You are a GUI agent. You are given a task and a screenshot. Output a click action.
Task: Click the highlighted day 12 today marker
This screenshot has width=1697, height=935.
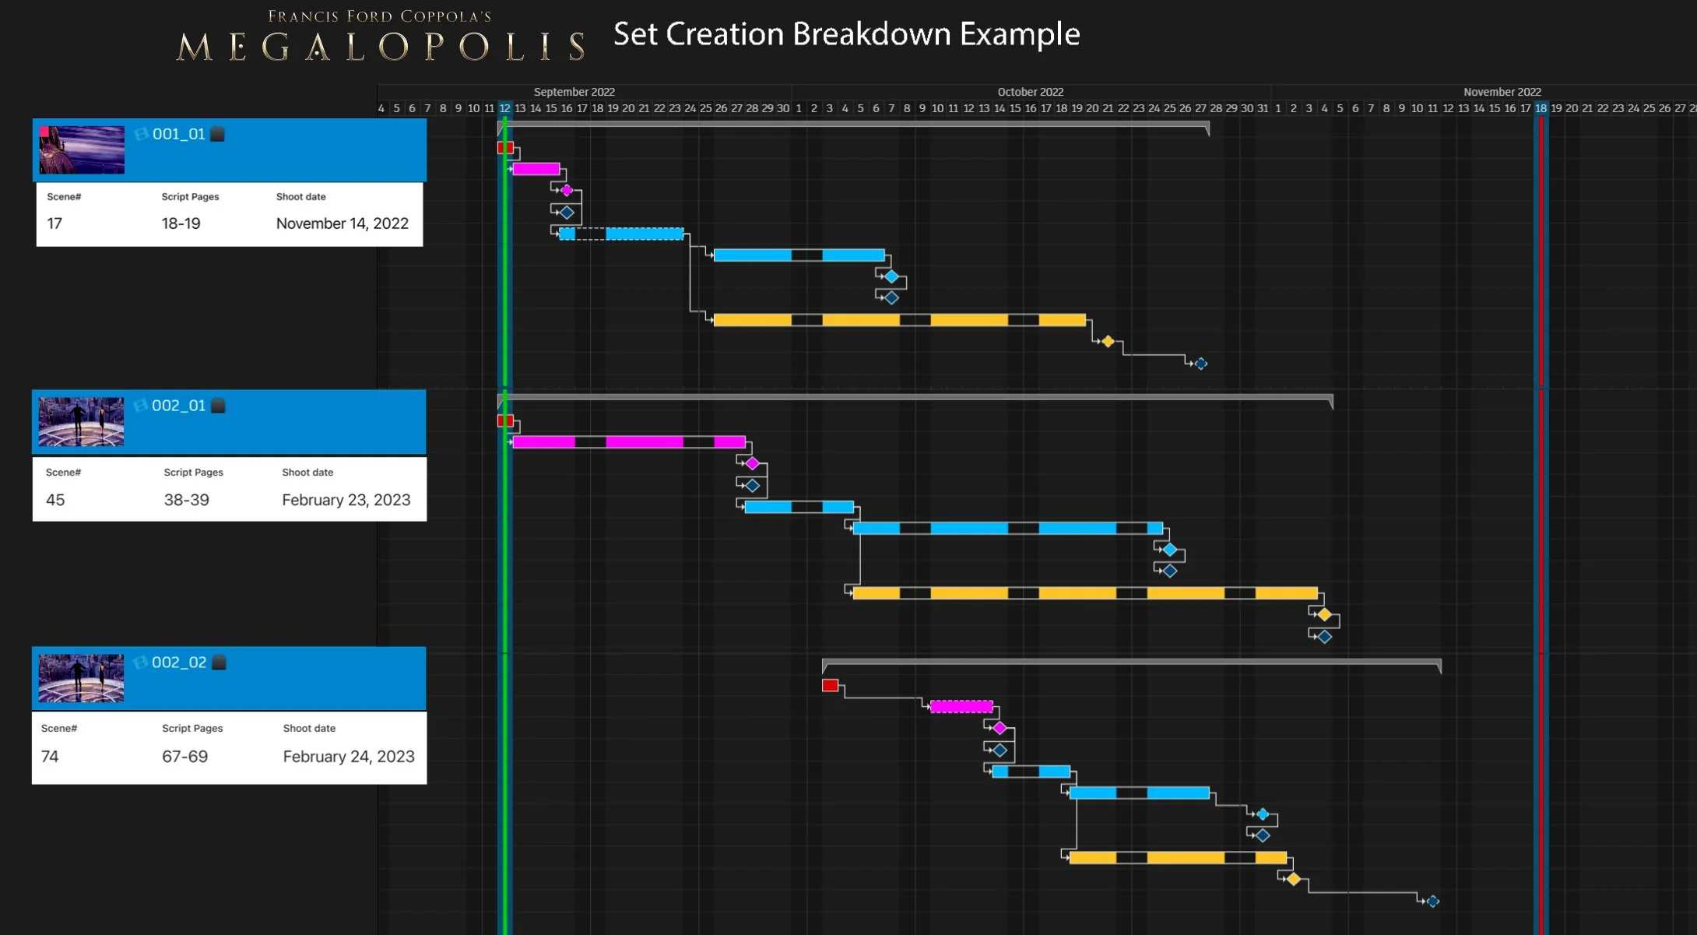(x=504, y=108)
